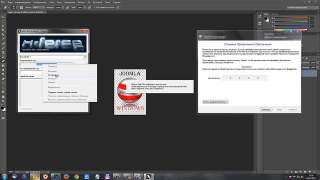This screenshot has height=180, width=320.
Task: Open the layer Opacity dropdown arrow
Action: [317, 63]
